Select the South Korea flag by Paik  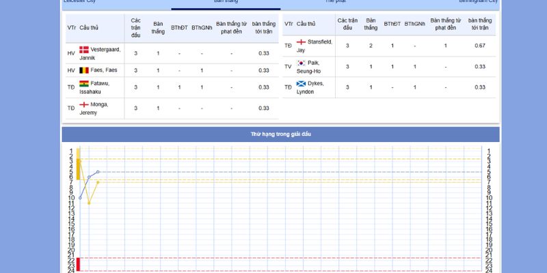pyautogui.click(x=301, y=63)
